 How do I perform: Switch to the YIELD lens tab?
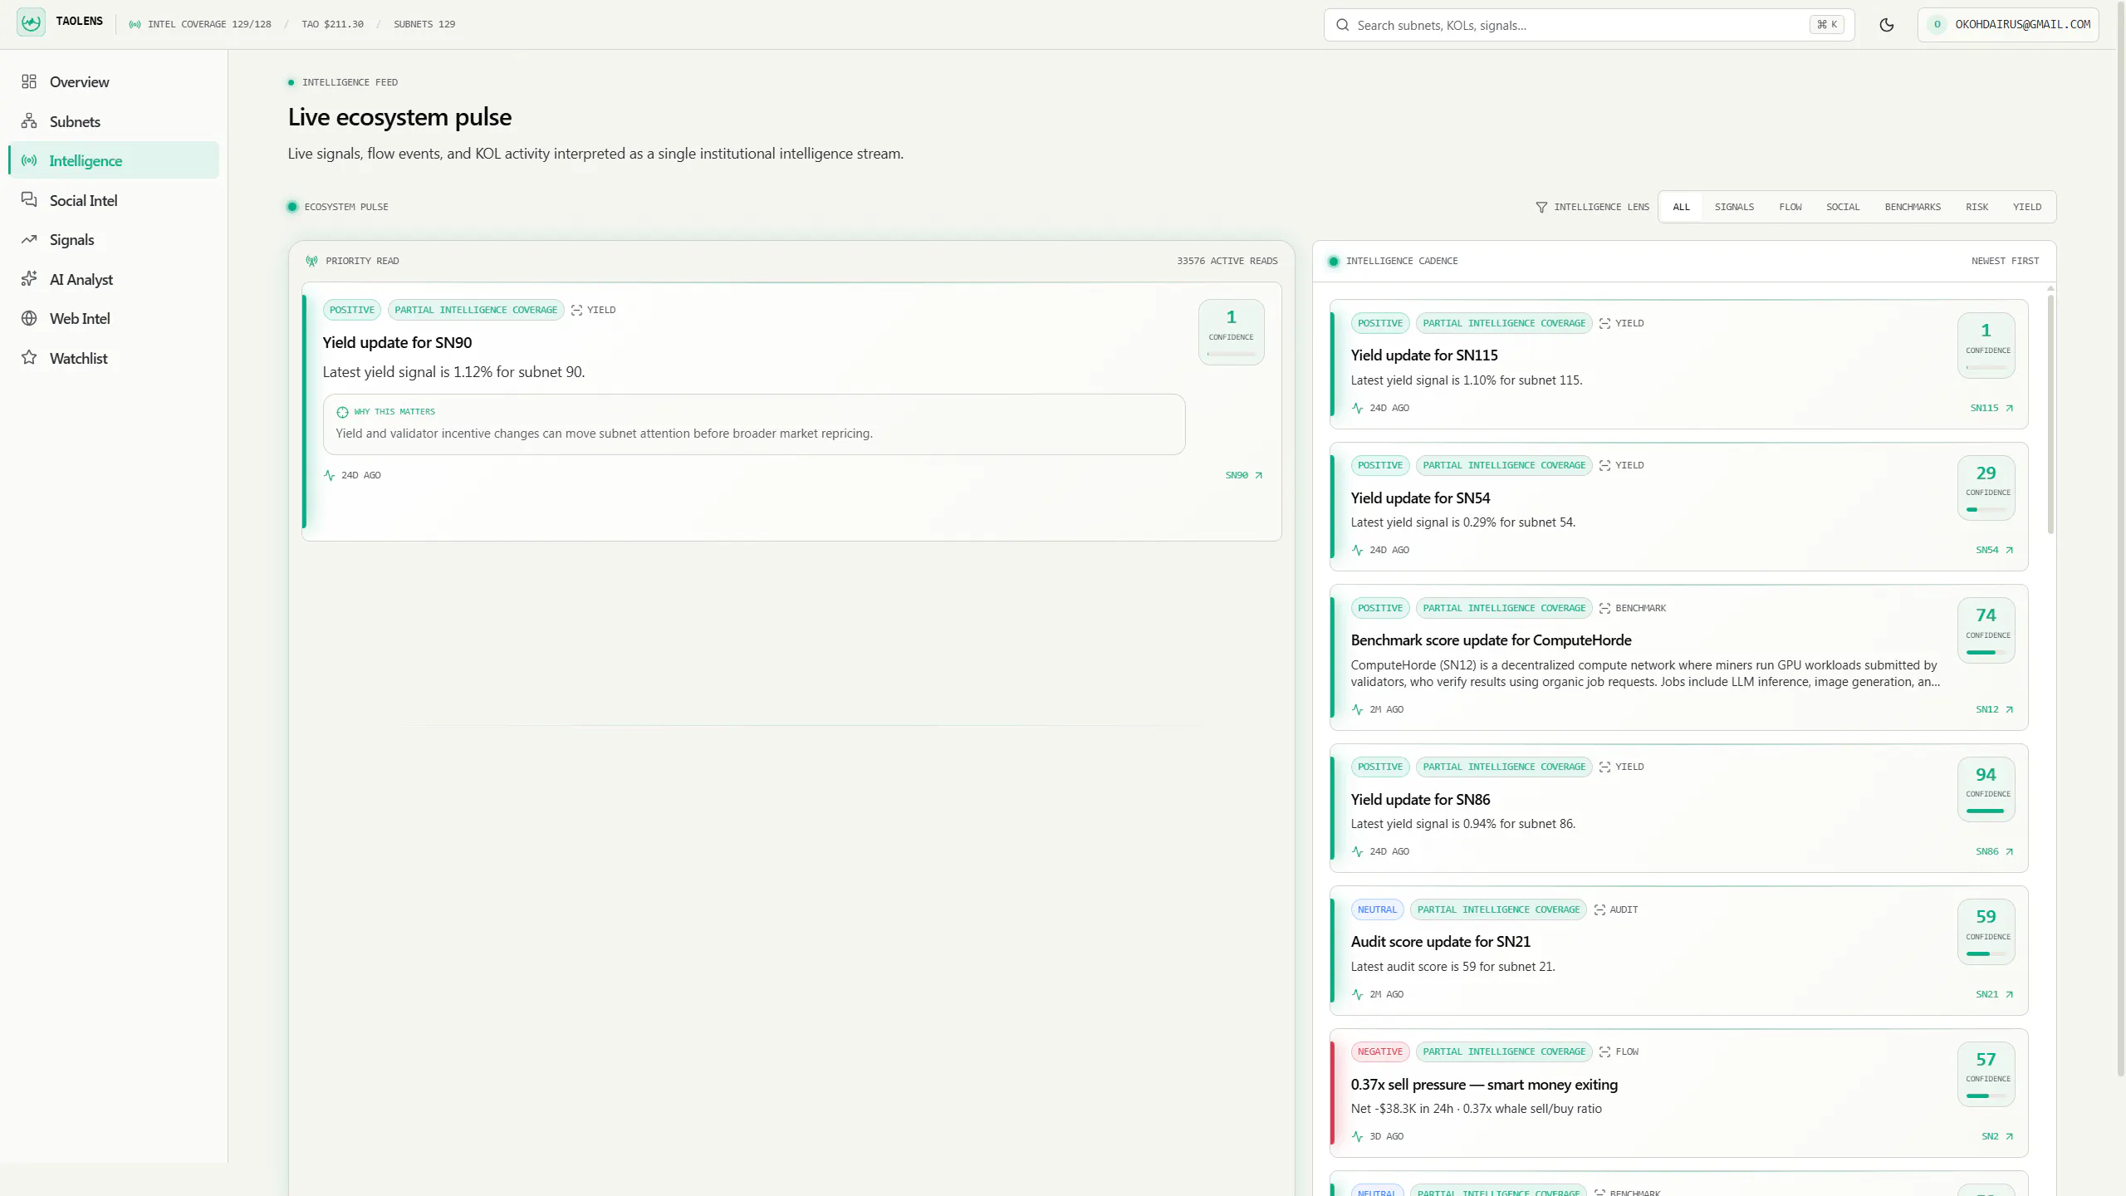click(2026, 207)
